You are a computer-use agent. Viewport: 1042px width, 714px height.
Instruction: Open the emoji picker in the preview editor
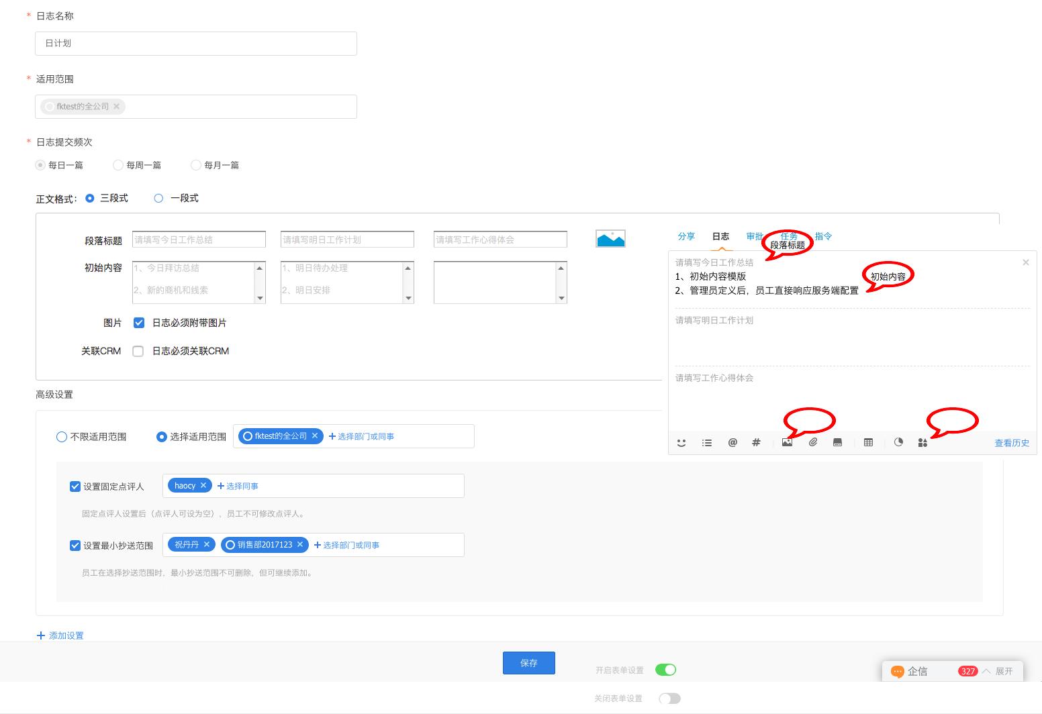pos(681,443)
